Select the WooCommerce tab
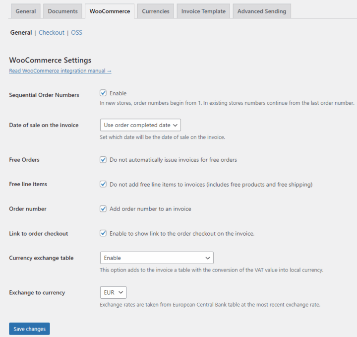The height and width of the screenshot is (337, 357). [110, 11]
